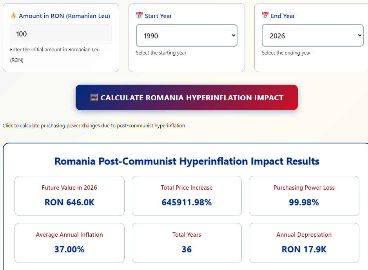The height and width of the screenshot is (270, 368).
Task: Click 'Select the starting year' hint text
Action: click(x=161, y=53)
